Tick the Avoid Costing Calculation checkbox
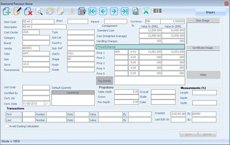Image resolution: width=230 pixels, height=145 pixels. pos(7,126)
